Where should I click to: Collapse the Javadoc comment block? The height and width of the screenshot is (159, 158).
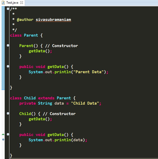point(8,9)
